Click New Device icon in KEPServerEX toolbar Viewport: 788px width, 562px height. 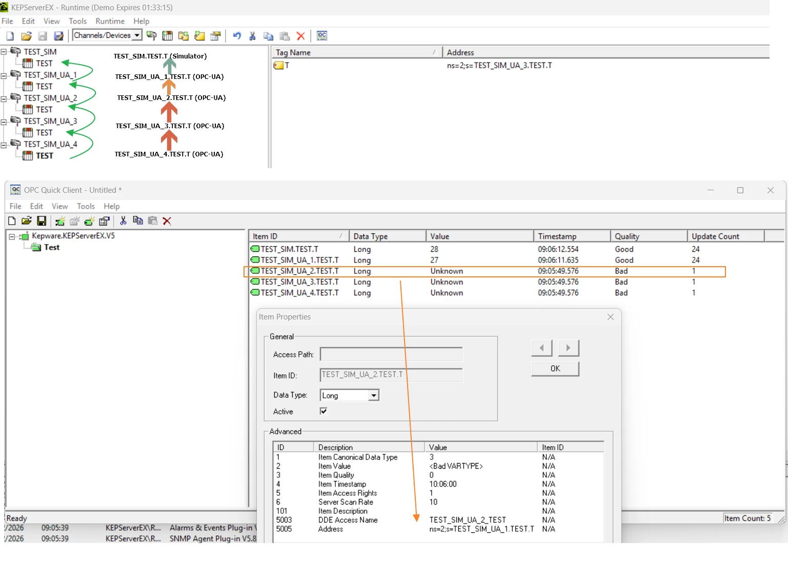[167, 35]
